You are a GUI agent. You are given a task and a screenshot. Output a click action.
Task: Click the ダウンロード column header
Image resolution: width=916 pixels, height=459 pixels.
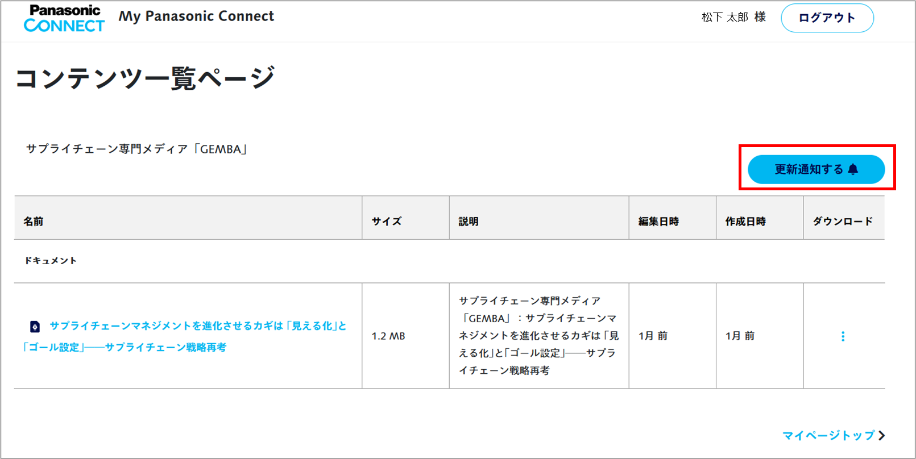point(843,222)
